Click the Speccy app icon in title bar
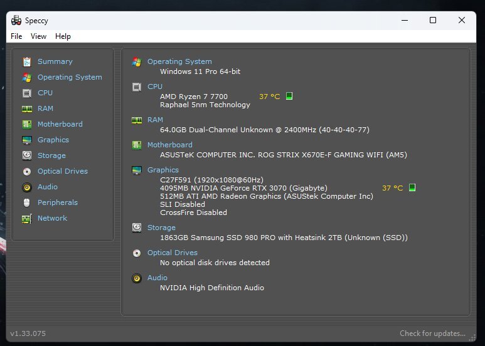 click(x=16, y=21)
